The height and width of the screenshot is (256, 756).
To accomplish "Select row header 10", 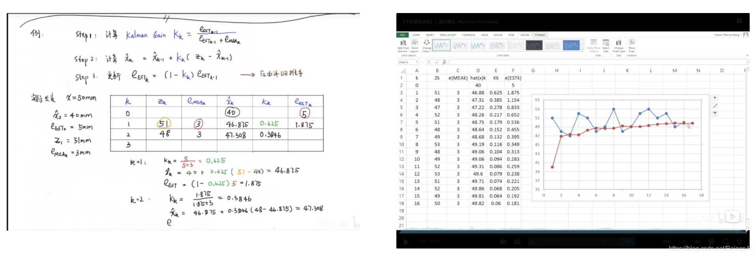I will coord(401,145).
